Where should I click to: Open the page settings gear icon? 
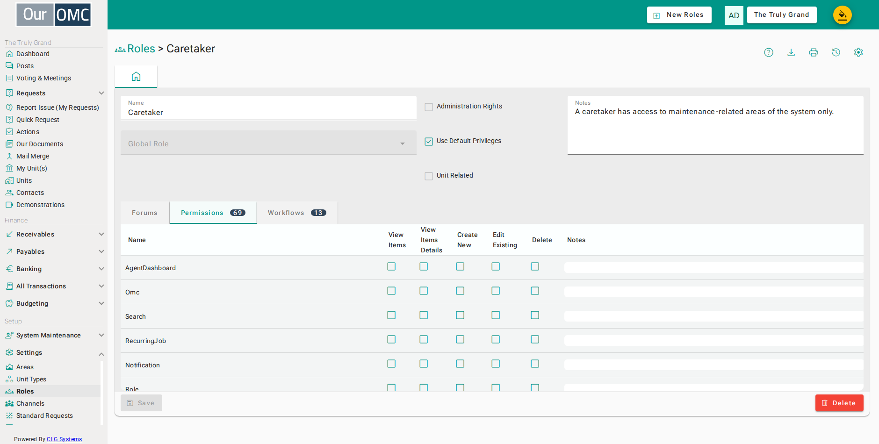point(858,52)
